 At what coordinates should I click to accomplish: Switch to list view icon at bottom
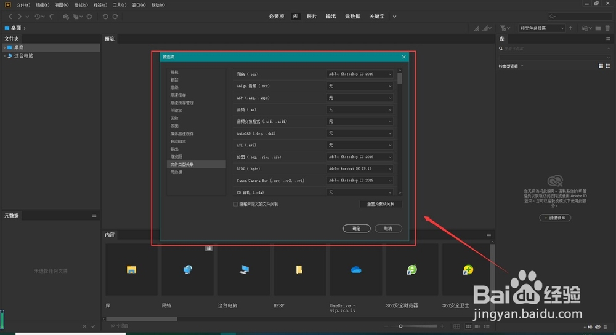(x=487, y=326)
